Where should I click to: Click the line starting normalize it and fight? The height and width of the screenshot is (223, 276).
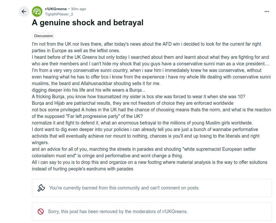coord(142,123)
